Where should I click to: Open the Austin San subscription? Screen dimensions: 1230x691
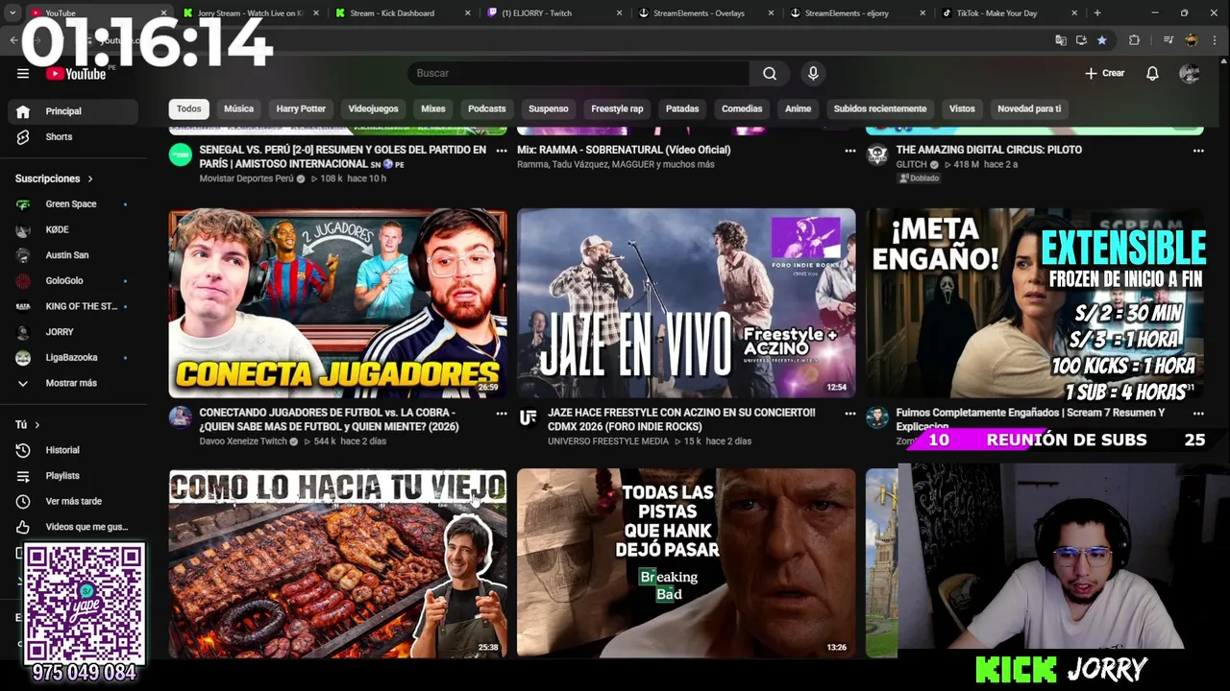(x=73, y=255)
